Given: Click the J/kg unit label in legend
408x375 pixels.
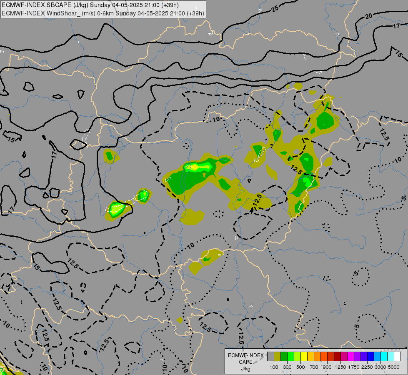Looking at the screenshot, I should [x=246, y=369].
